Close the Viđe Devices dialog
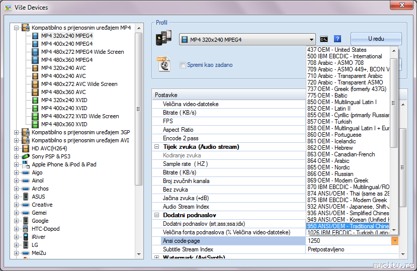This screenshot has width=417, height=271. tap(402, 5)
